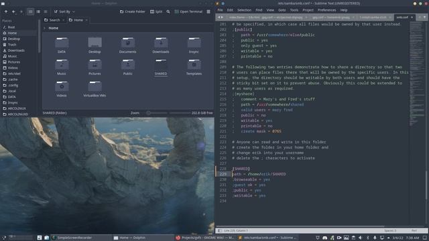Select the VirtualBox VMs folder icon
Viewport: 429px width, 241px height.
click(95, 86)
